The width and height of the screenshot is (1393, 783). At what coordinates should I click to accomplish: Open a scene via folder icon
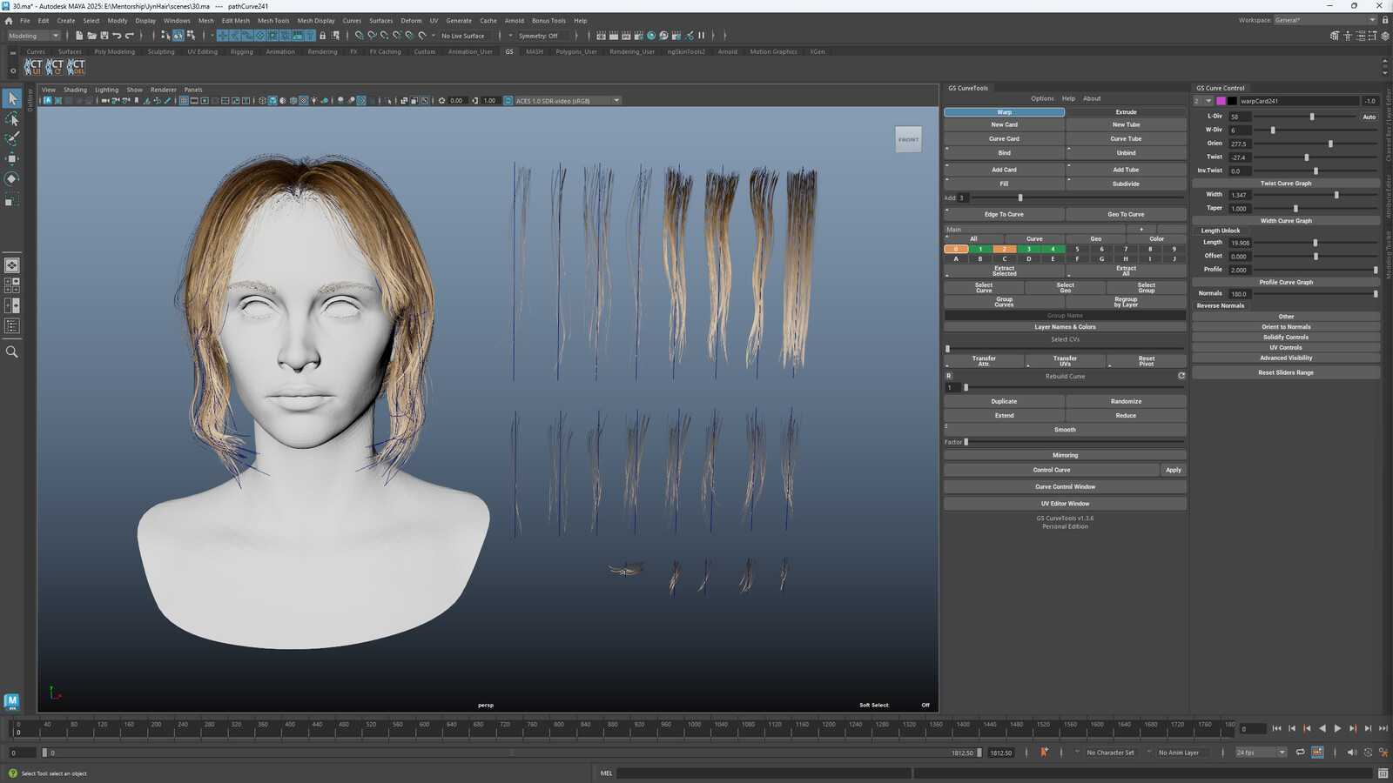(x=91, y=36)
